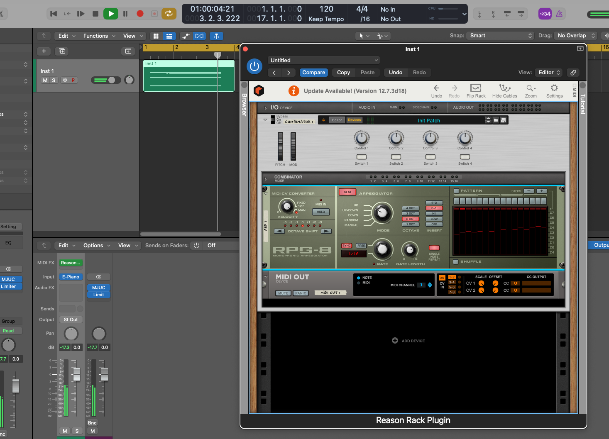Browse patches with the folder icon
The image size is (609, 439).
click(x=496, y=120)
